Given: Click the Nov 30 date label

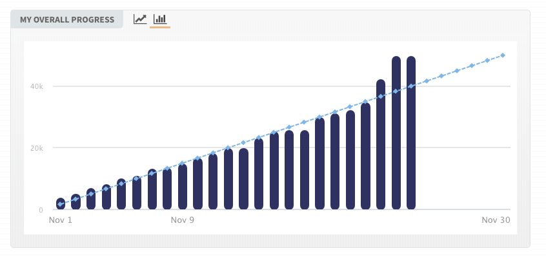Looking at the screenshot, I should [x=496, y=220].
